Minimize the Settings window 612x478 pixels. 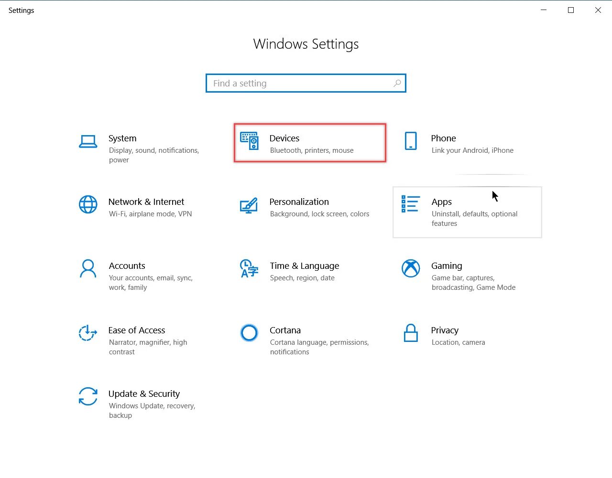(544, 10)
